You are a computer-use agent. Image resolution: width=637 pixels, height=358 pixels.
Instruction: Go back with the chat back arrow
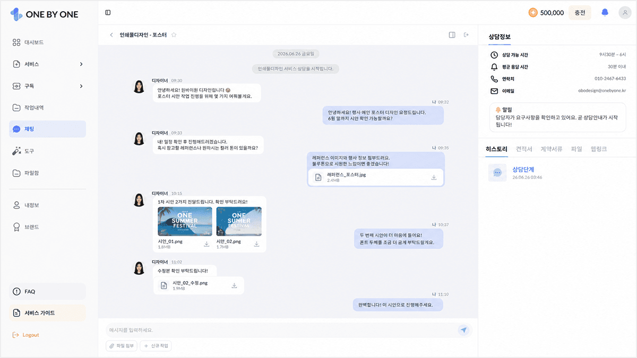point(111,35)
